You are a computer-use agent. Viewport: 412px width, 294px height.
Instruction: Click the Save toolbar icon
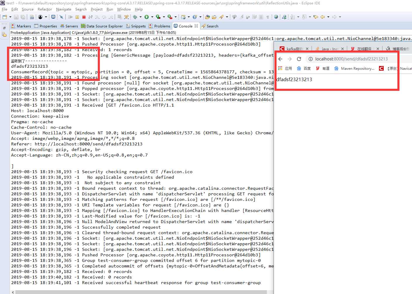(16, 17)
